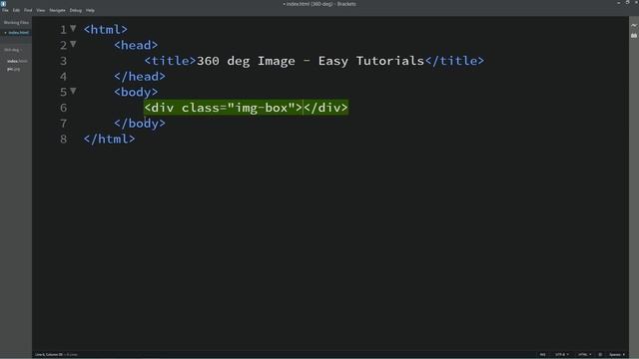The width and height of the screenshot is (639, 359).
Task: Restore down the Brackets window
Action: [x=627, y=3]
